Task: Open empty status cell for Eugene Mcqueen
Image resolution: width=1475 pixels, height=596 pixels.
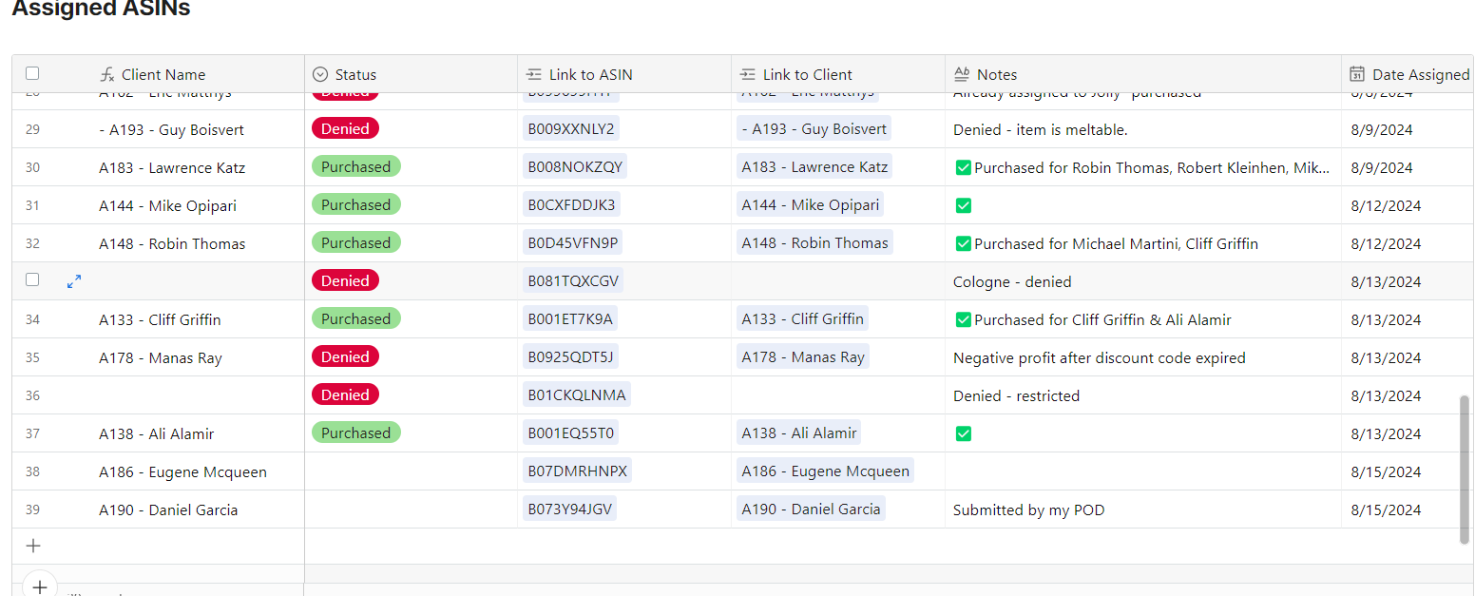Action: [411, 471]
